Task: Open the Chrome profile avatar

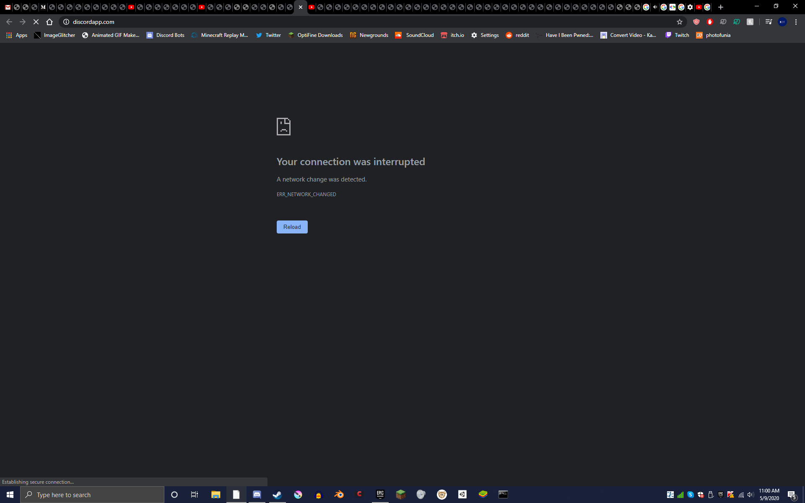Action: [x=782, y=22]
